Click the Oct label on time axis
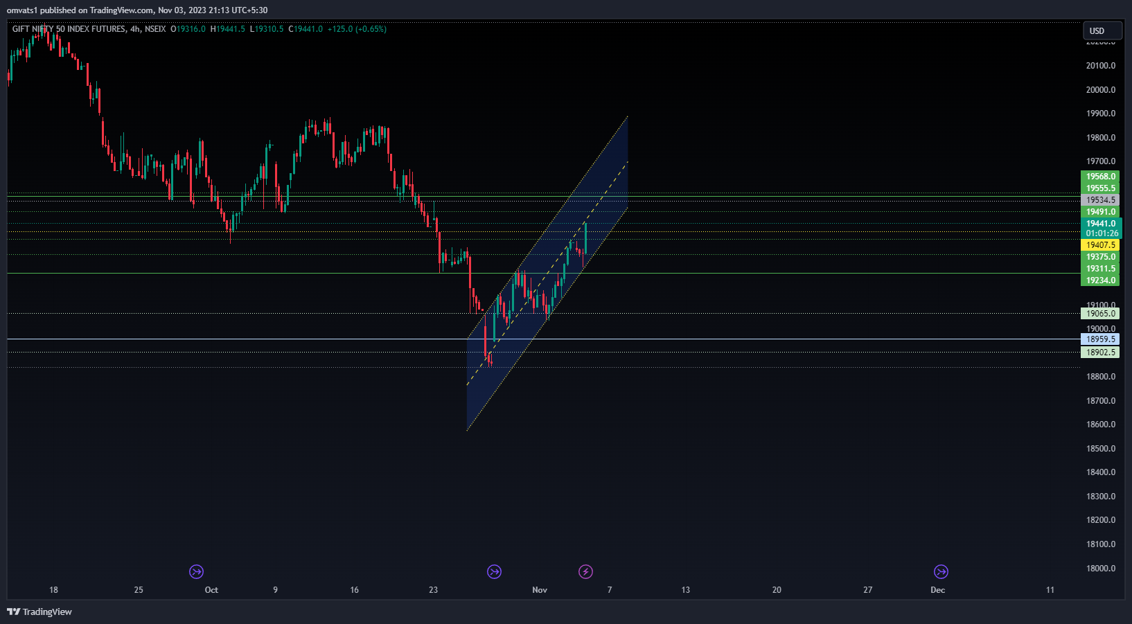The width and height of the screenshot is (1132, 624). tap(211, 590)
